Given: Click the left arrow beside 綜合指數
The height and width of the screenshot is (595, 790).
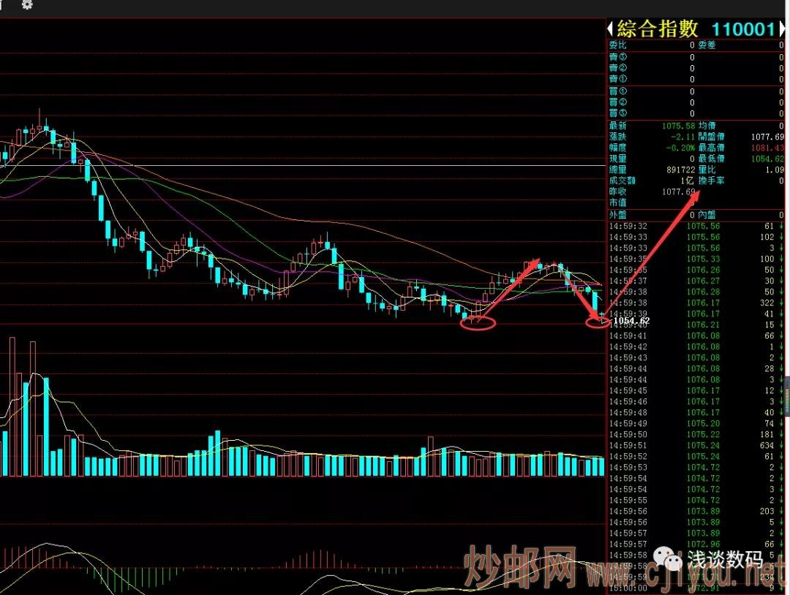Looking at the screenshot, I should click(610, 29).
